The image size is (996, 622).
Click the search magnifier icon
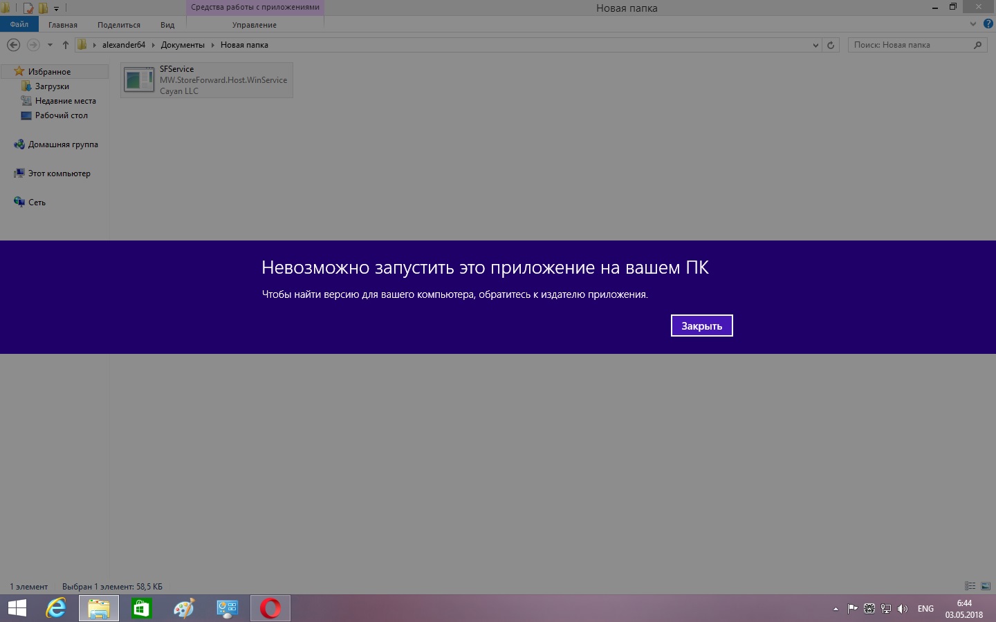977,45
